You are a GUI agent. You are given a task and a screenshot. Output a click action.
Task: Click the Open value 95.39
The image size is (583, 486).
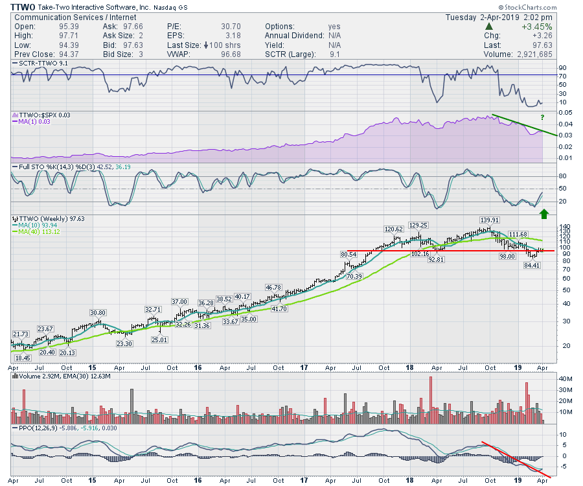click(x=69, y=27)
